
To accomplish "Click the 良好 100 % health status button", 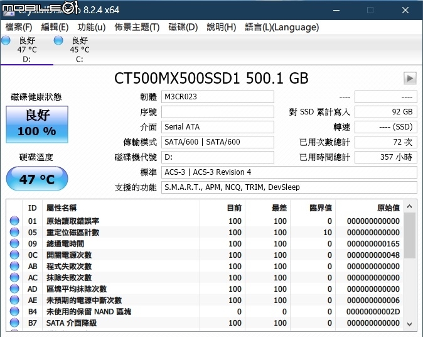I will (37, 124).
